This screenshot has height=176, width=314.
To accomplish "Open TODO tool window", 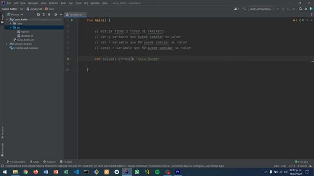I will 34,162.
